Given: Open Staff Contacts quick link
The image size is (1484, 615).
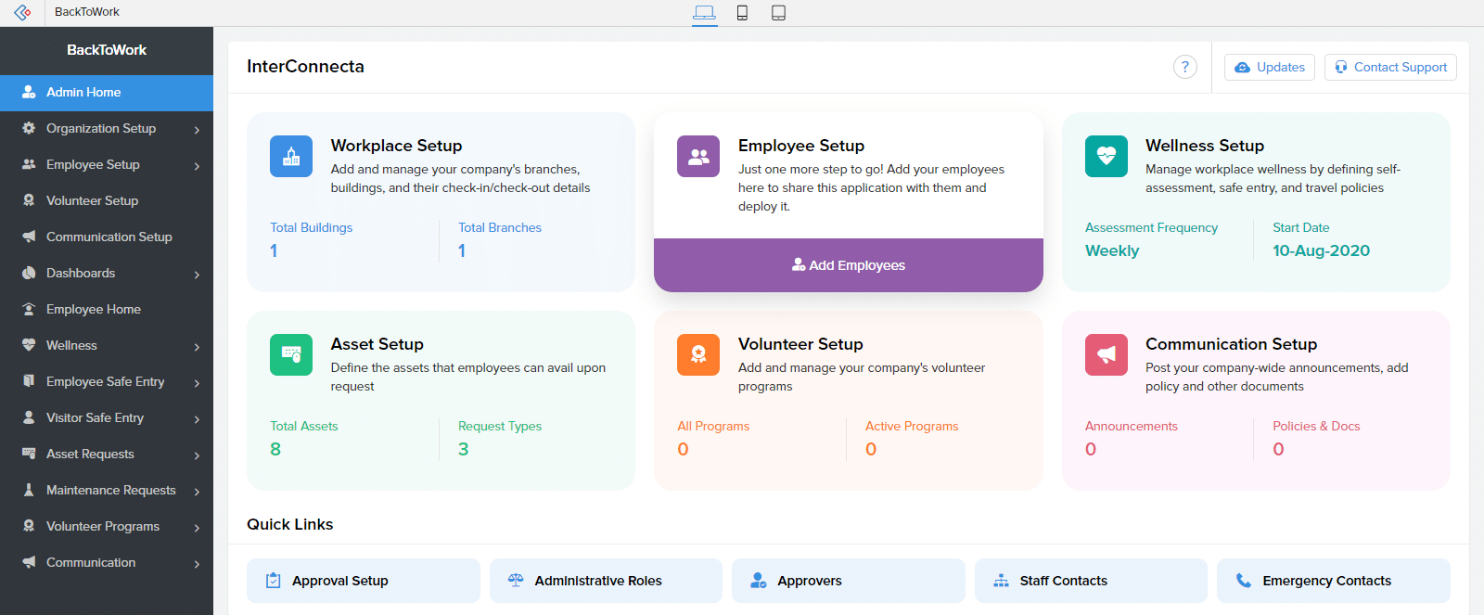Looking at the screenshot, I should pyautogui.click(x=1091, y=581).
